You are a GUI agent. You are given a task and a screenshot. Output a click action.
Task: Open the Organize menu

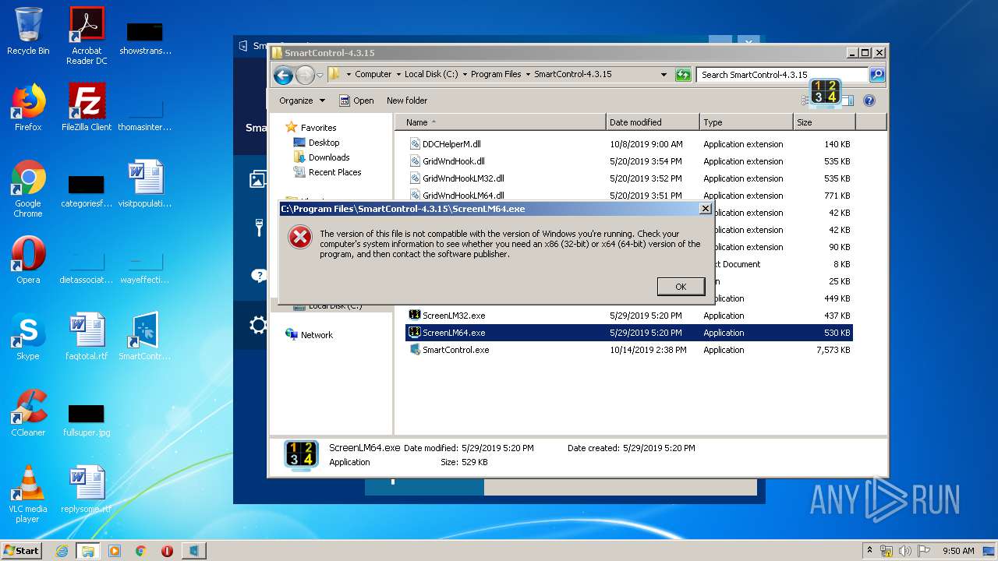click(x=303, y=101)
